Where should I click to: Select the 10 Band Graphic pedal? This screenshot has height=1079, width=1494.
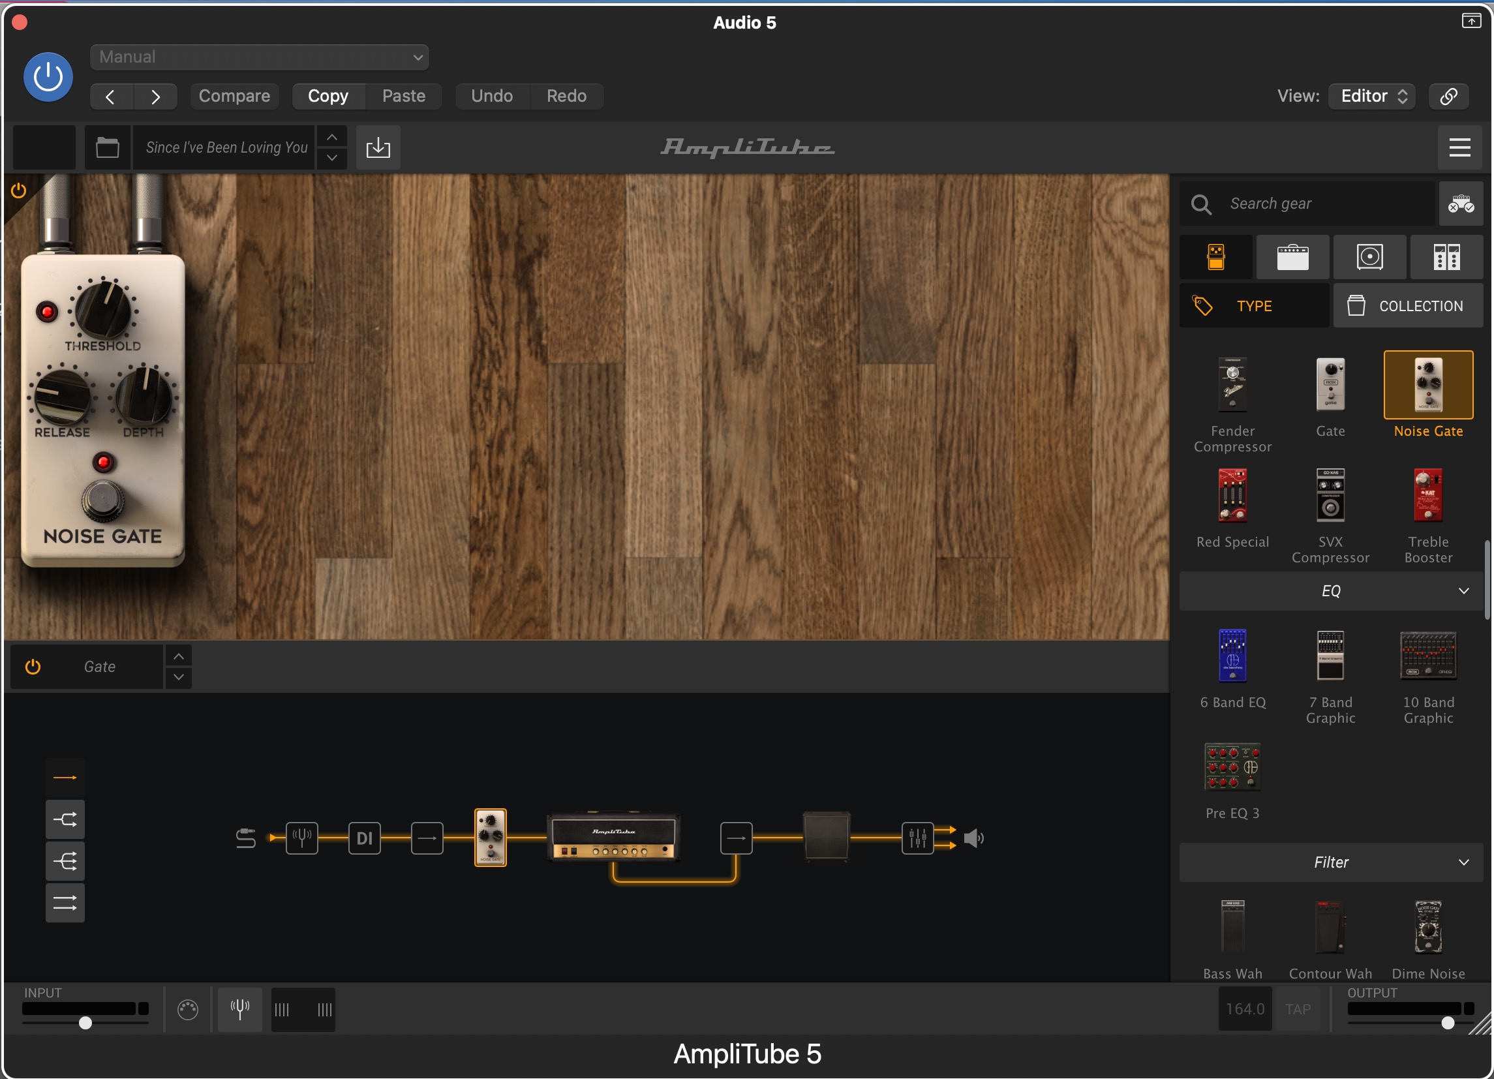click(1428, 677)
